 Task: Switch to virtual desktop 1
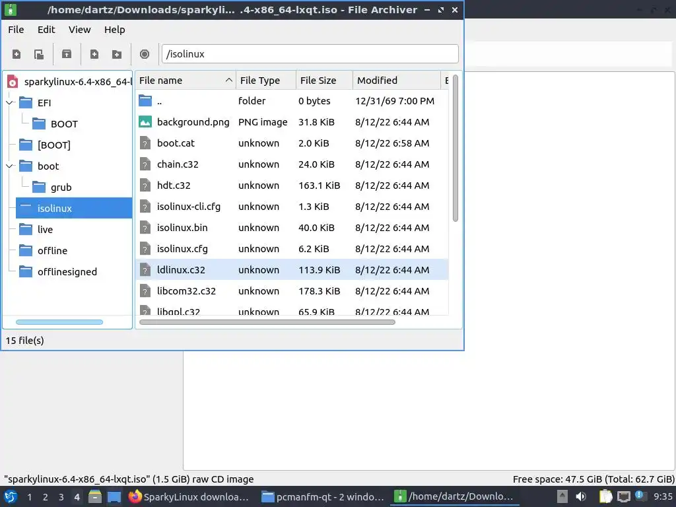tap(29, 497)
